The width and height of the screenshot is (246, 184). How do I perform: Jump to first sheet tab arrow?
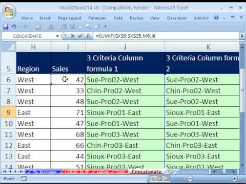click(x=5, y=172)
